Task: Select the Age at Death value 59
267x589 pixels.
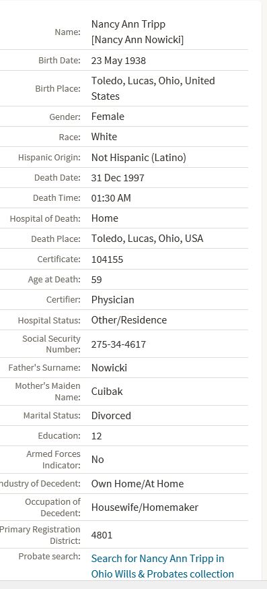Action: pyautogui.click(x=96, y=280)
